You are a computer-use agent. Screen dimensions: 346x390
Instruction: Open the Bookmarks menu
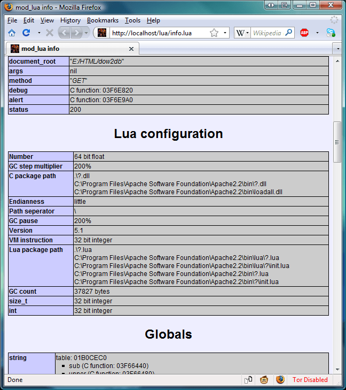click(103, 20)
